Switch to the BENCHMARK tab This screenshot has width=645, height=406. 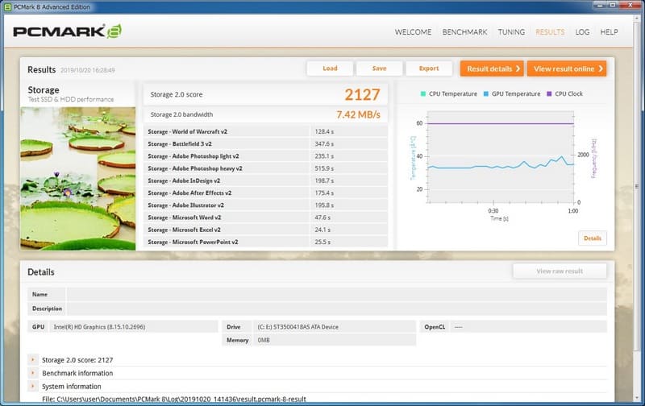coord(464,32)
